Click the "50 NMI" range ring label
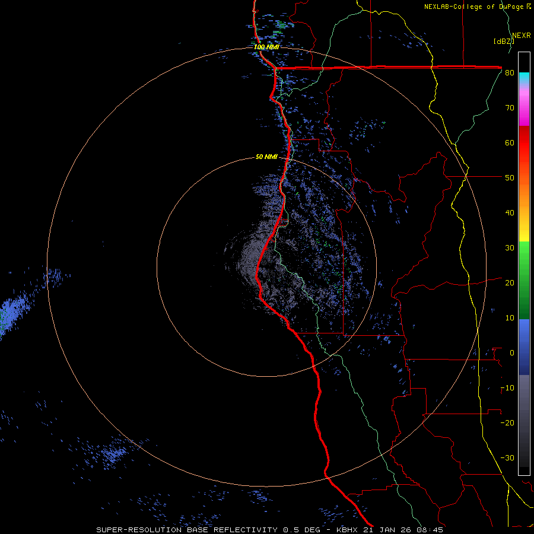 (x=266, y=157)
